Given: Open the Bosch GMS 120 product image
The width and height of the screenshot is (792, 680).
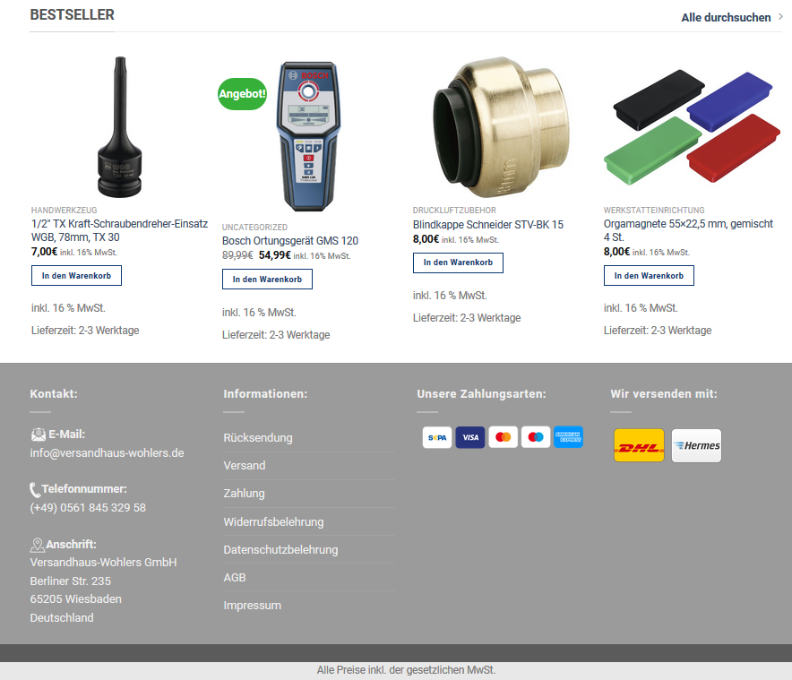Looking at the screenshot, I should (308, 136).
